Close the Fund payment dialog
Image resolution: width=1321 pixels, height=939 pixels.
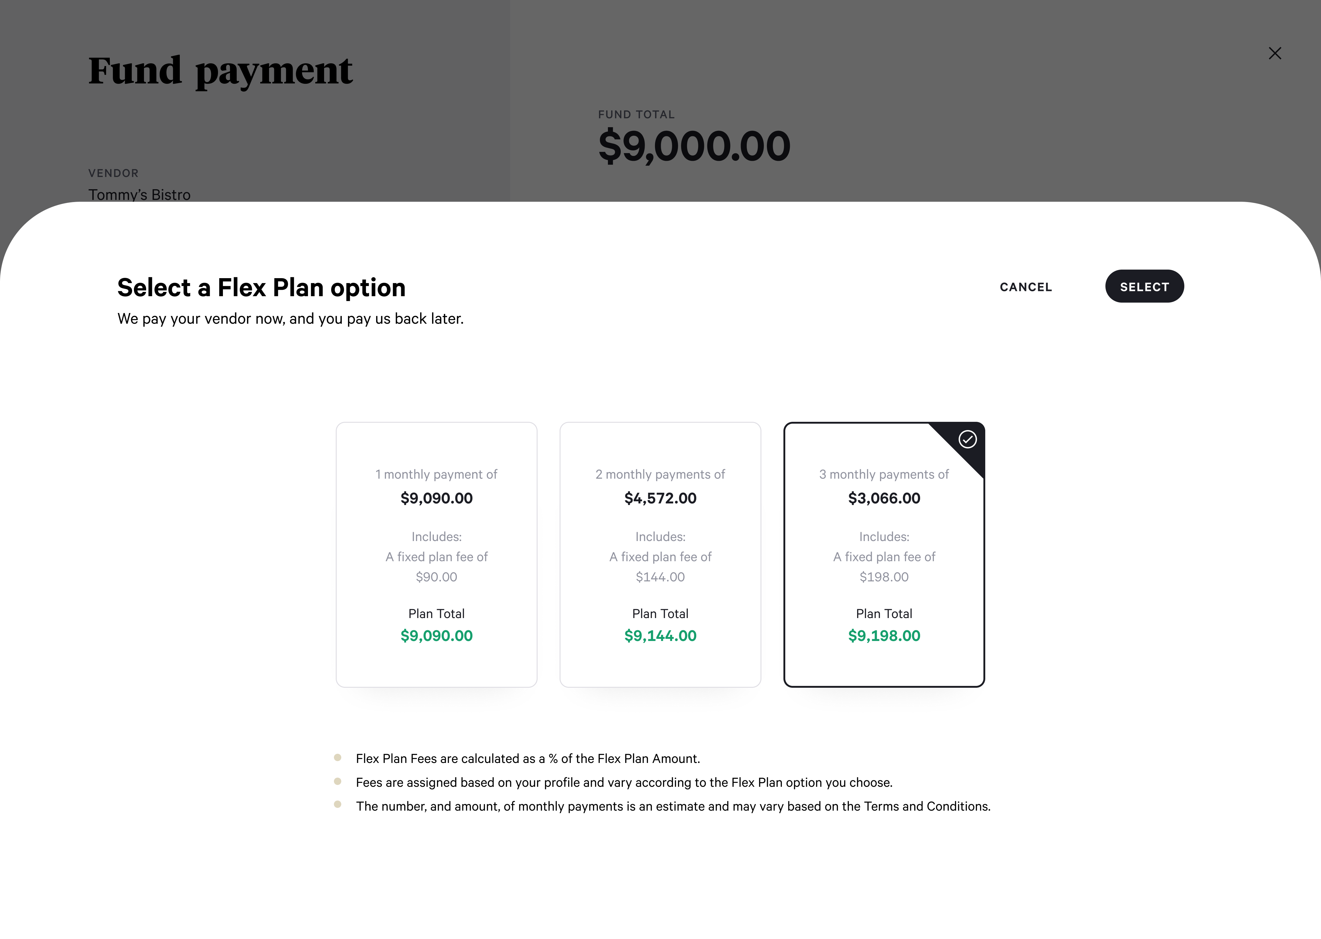tap(1275, 53)
